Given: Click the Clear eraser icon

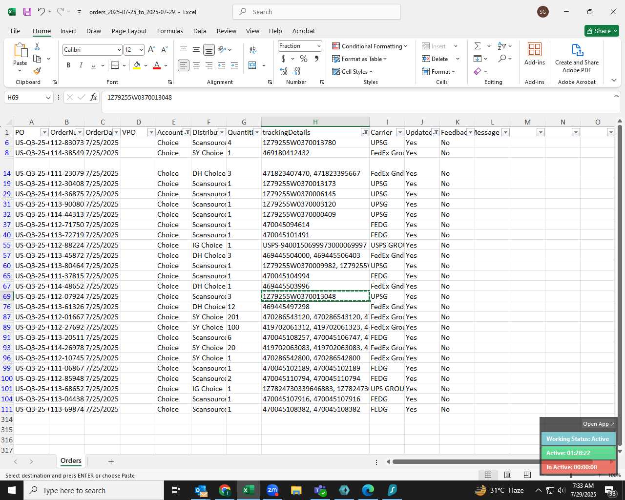Looking at the screenshot, I should tap(478, 71).
